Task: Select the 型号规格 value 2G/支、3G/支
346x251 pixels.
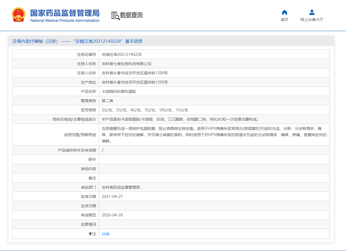Action: (145, 110)
